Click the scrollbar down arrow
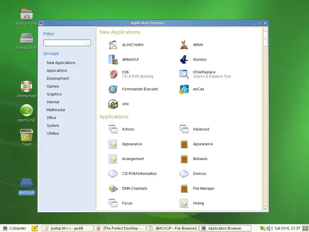Screen dimensions: 309x232 [x=265, y=208]
